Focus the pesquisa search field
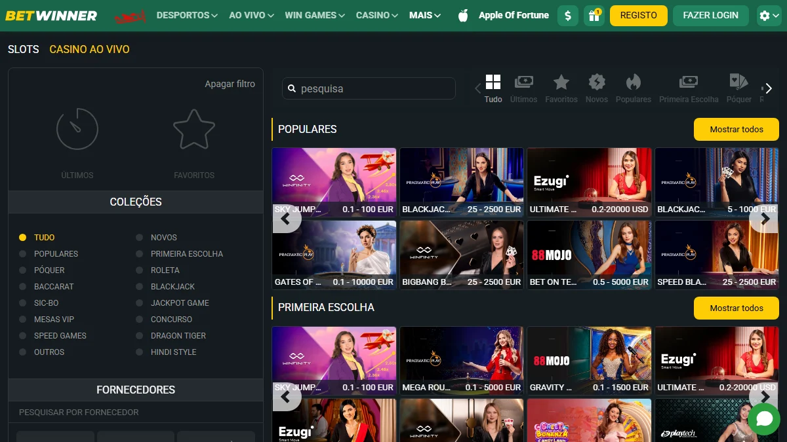The width and height of the screenshot is (787, 442). coord(369,88)
